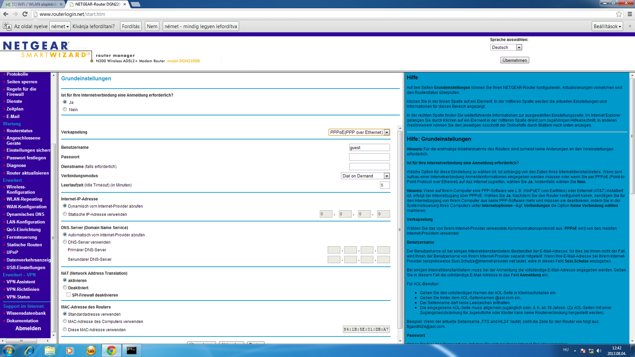Click the translate icon on the translation bar
The width and height of the screenshot is (635, 357).
pos(7,26)
